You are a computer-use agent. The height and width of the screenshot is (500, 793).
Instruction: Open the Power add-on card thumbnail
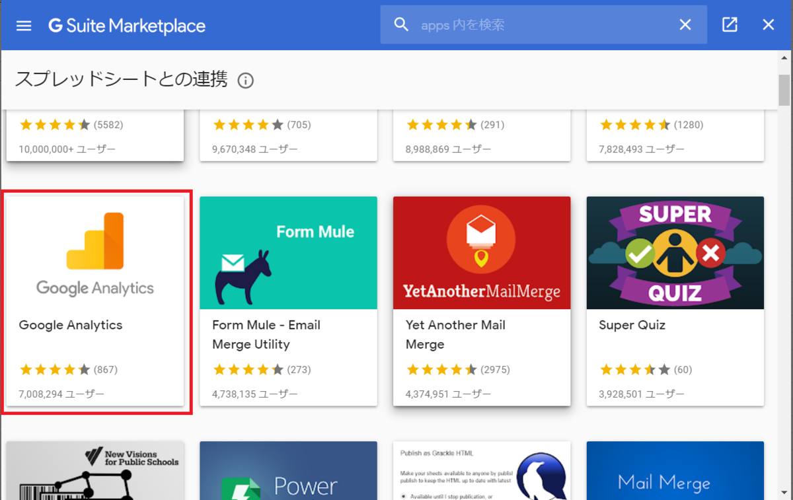tap(288, 470)
